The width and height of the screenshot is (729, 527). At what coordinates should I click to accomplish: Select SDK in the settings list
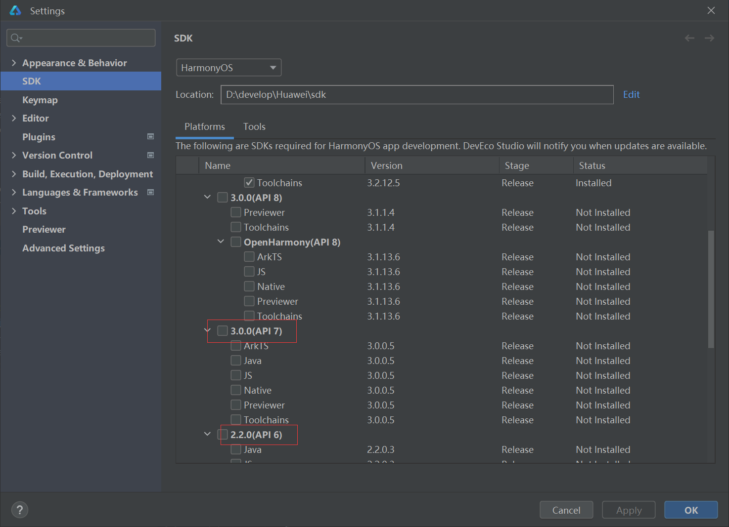coord(81,81)
